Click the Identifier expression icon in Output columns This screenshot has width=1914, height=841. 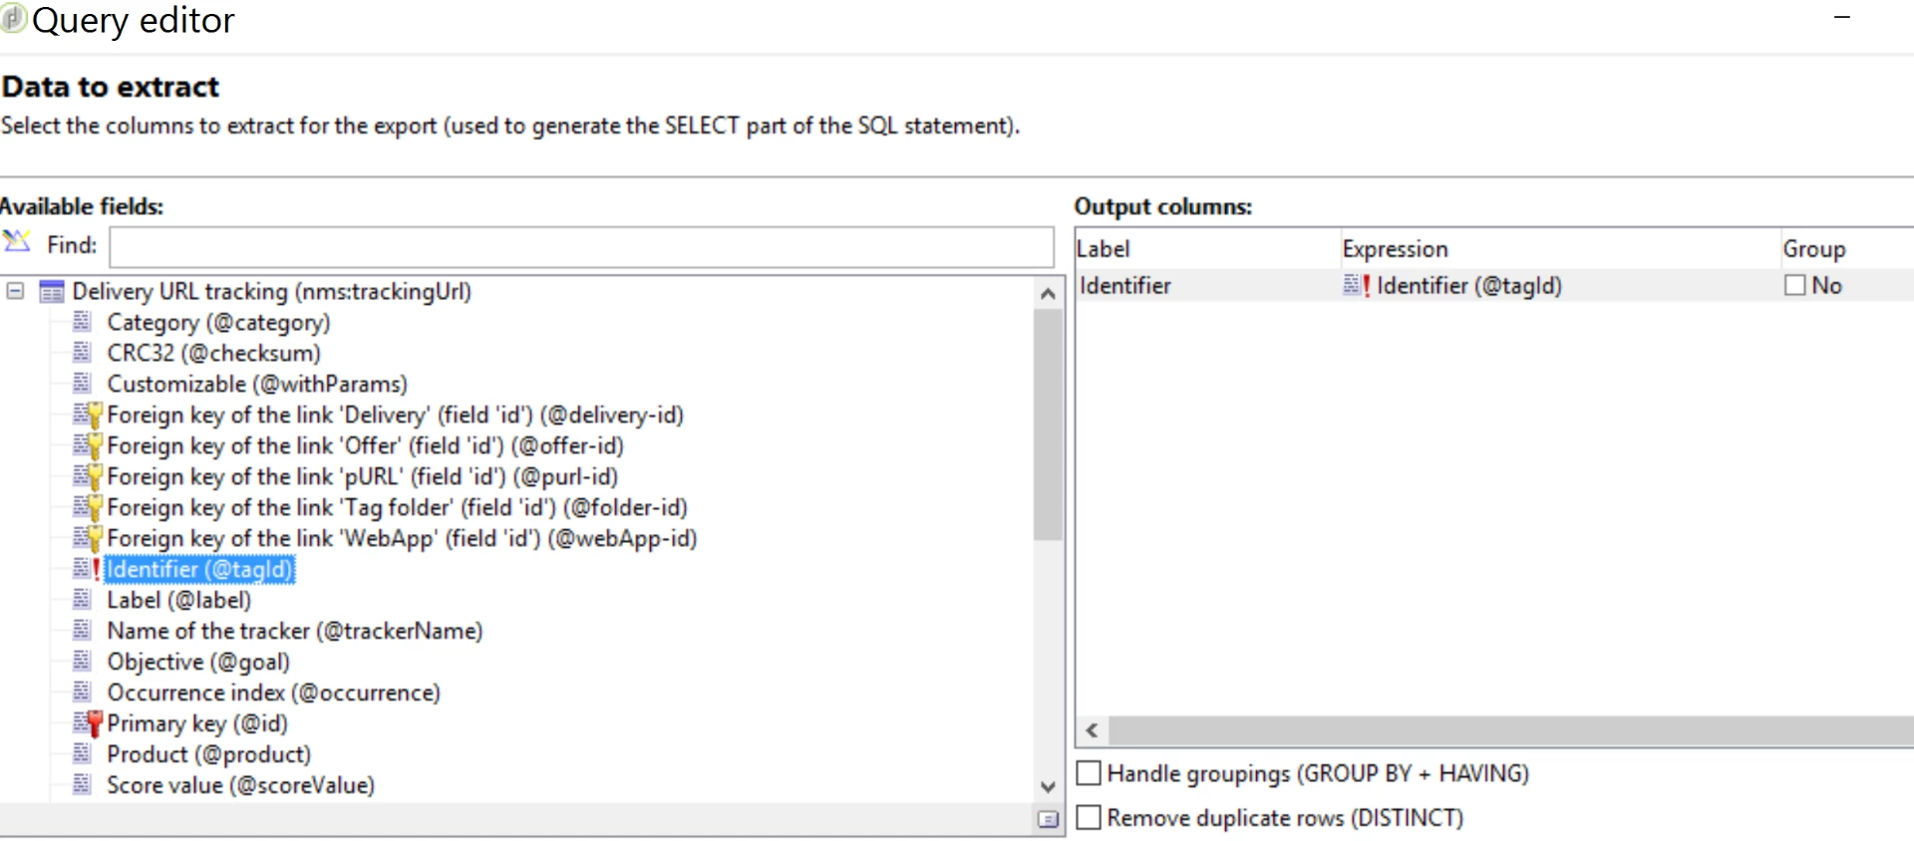click(1357, 285)
